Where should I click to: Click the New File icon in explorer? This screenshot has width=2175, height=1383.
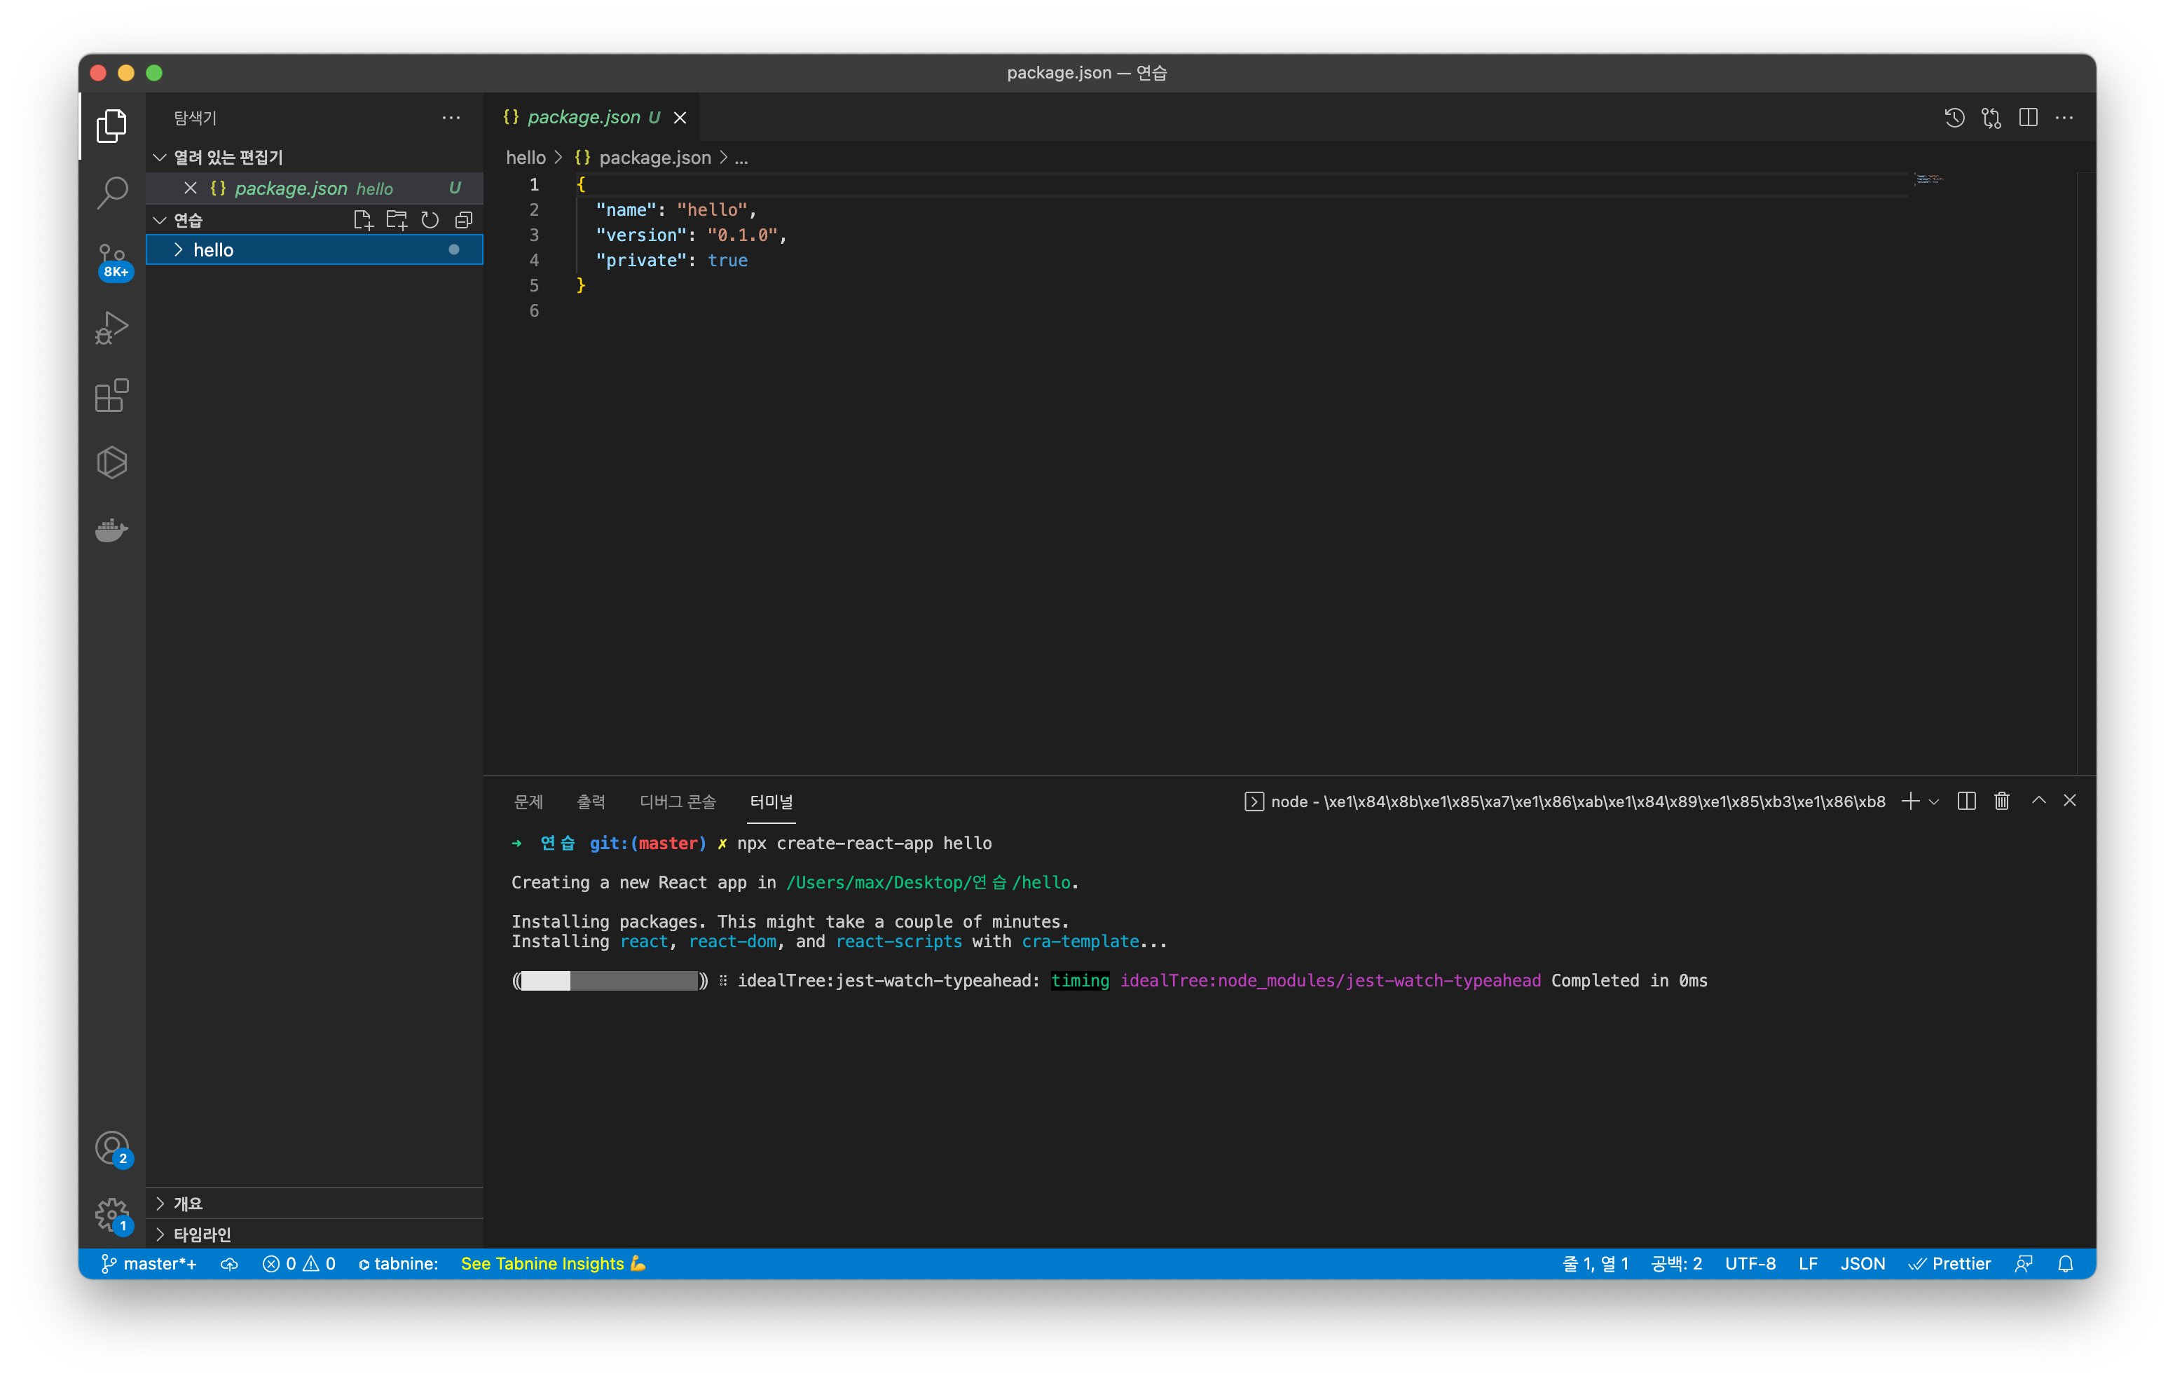click(363, 219)
